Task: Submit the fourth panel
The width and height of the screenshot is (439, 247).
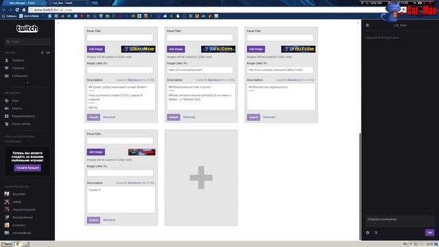Action: [93, 220]
